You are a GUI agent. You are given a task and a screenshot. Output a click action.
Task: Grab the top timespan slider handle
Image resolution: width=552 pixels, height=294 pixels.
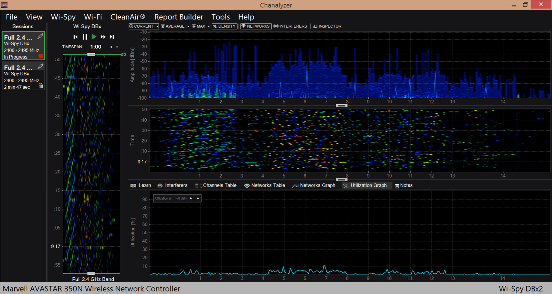click(91, 54)
